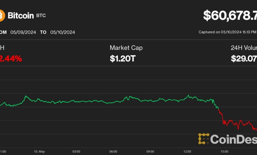Click the 03:00 time axis label
The image size is (257, 155).
point(76,151)
